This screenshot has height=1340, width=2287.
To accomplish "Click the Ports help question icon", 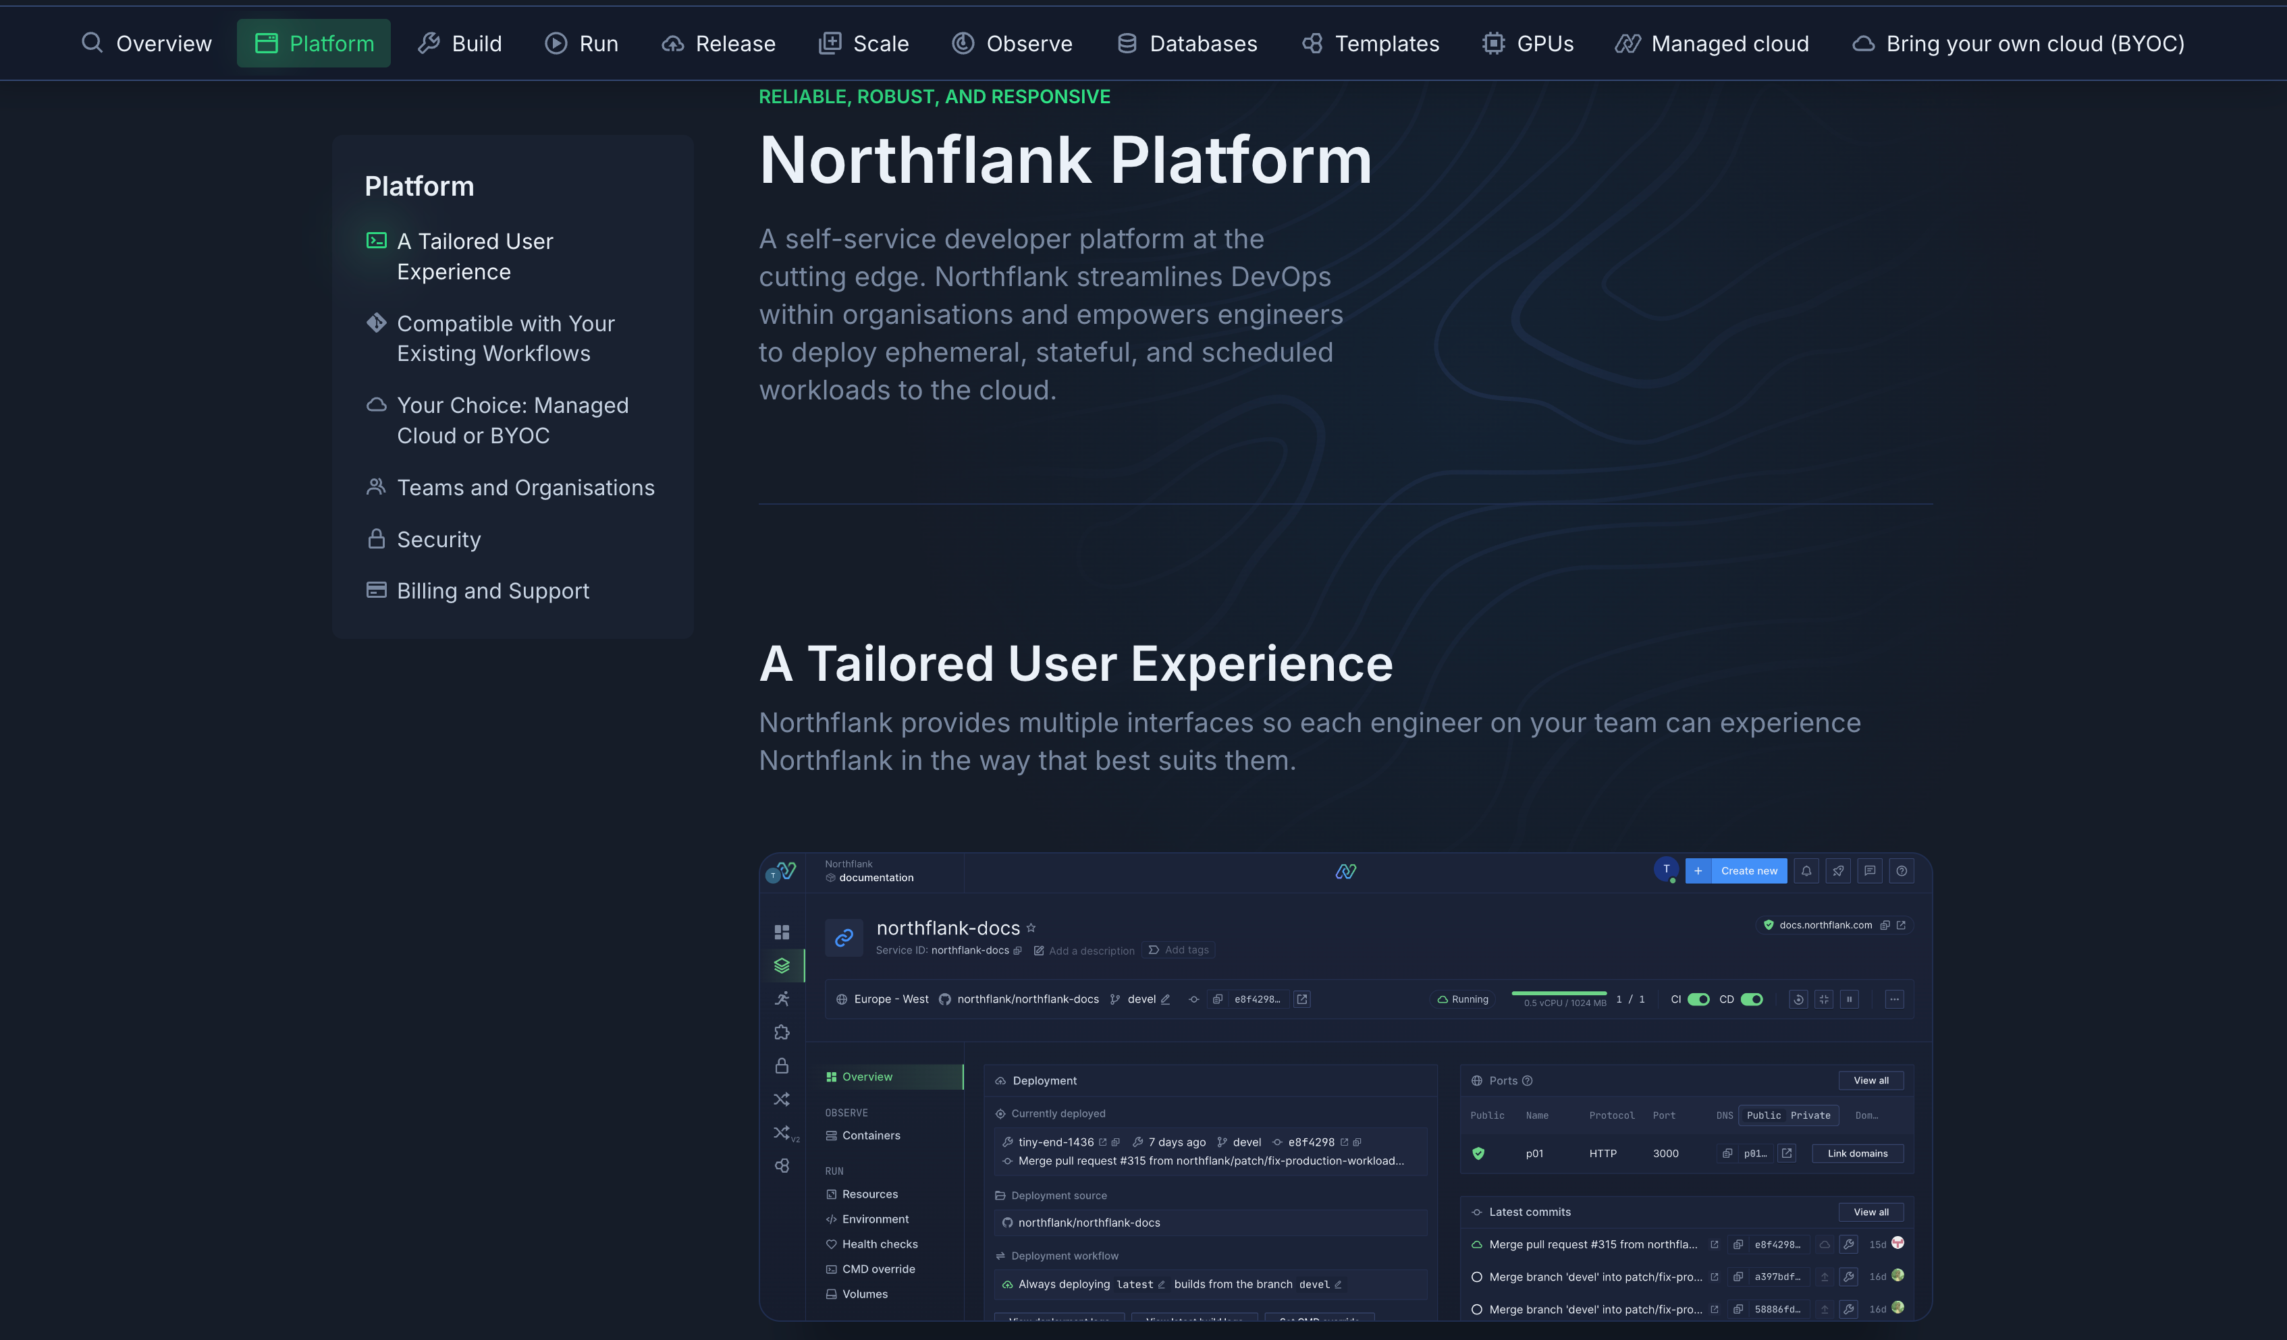I will coord(1528,1080).
